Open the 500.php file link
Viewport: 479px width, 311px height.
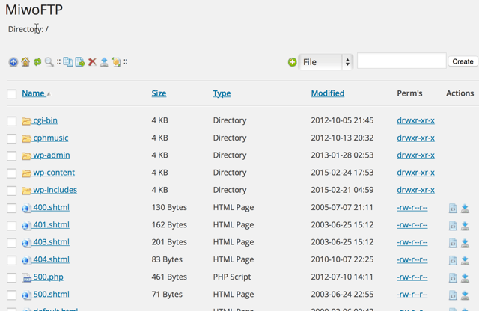tap(48, 277)
